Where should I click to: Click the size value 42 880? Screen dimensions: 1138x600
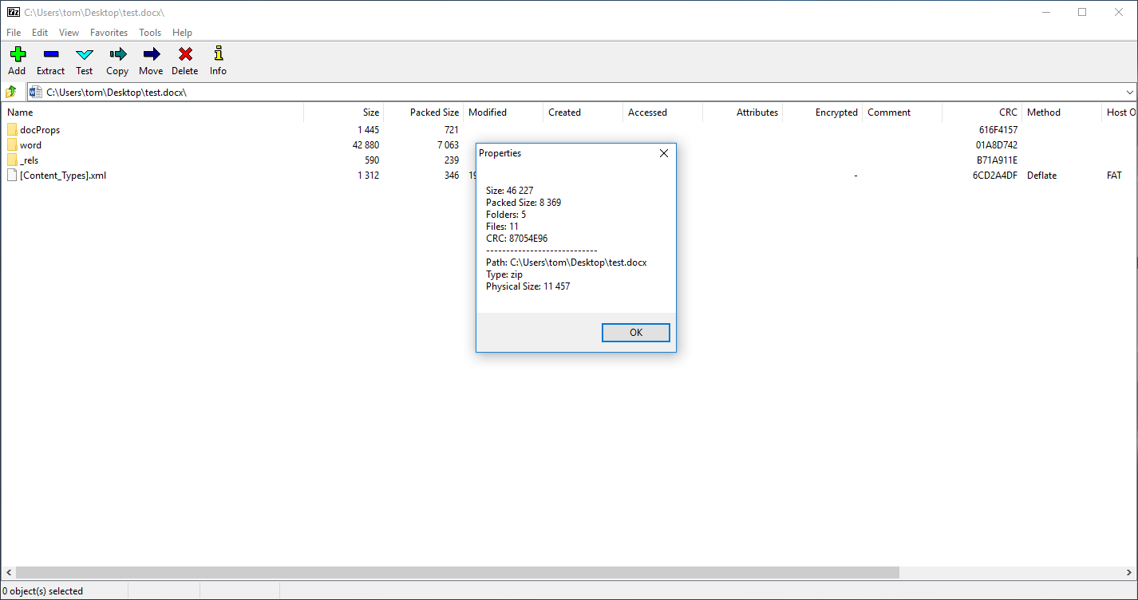coord(366,144)
